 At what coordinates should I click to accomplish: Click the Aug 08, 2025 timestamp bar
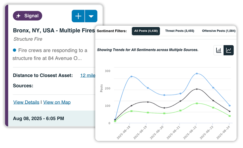coord(38,118)
